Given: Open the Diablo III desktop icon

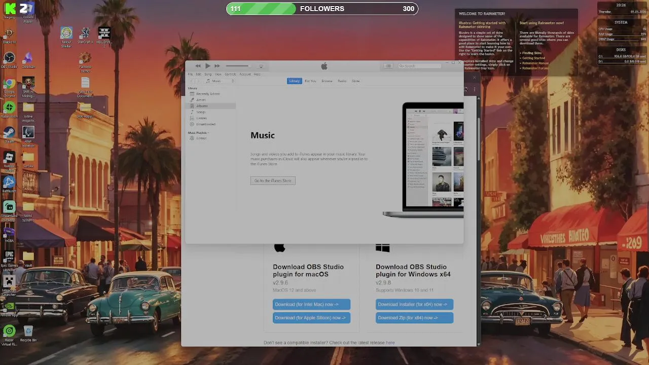Looking at the screenshot, I should pos(9,36).
